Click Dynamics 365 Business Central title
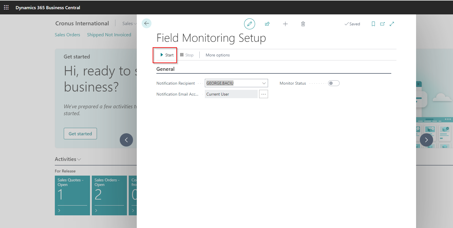 [x=48, y=7]
